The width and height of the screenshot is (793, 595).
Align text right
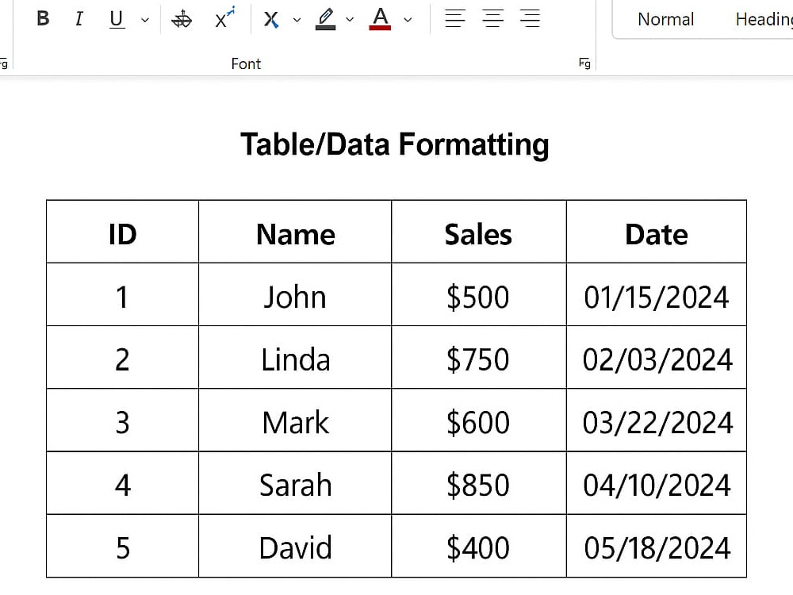point(530,18)
